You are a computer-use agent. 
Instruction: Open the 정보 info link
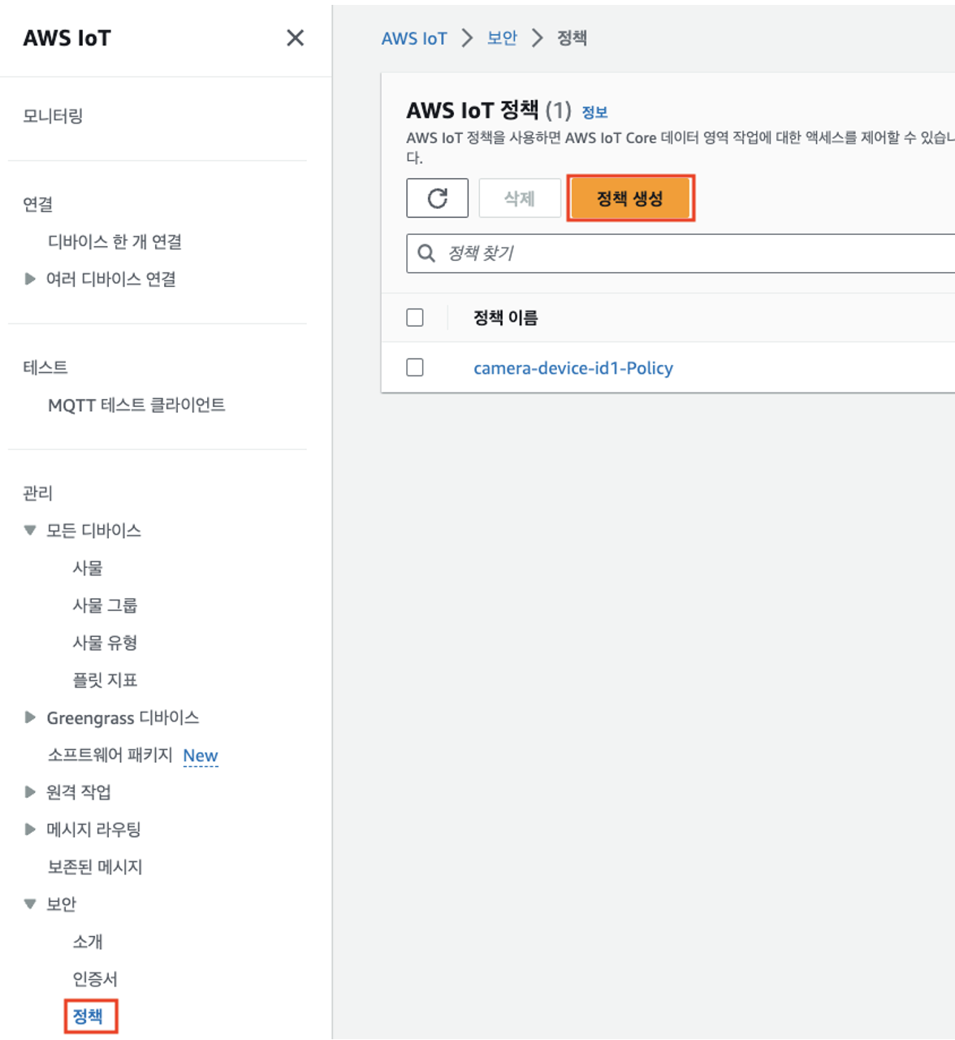click(594, 112)
